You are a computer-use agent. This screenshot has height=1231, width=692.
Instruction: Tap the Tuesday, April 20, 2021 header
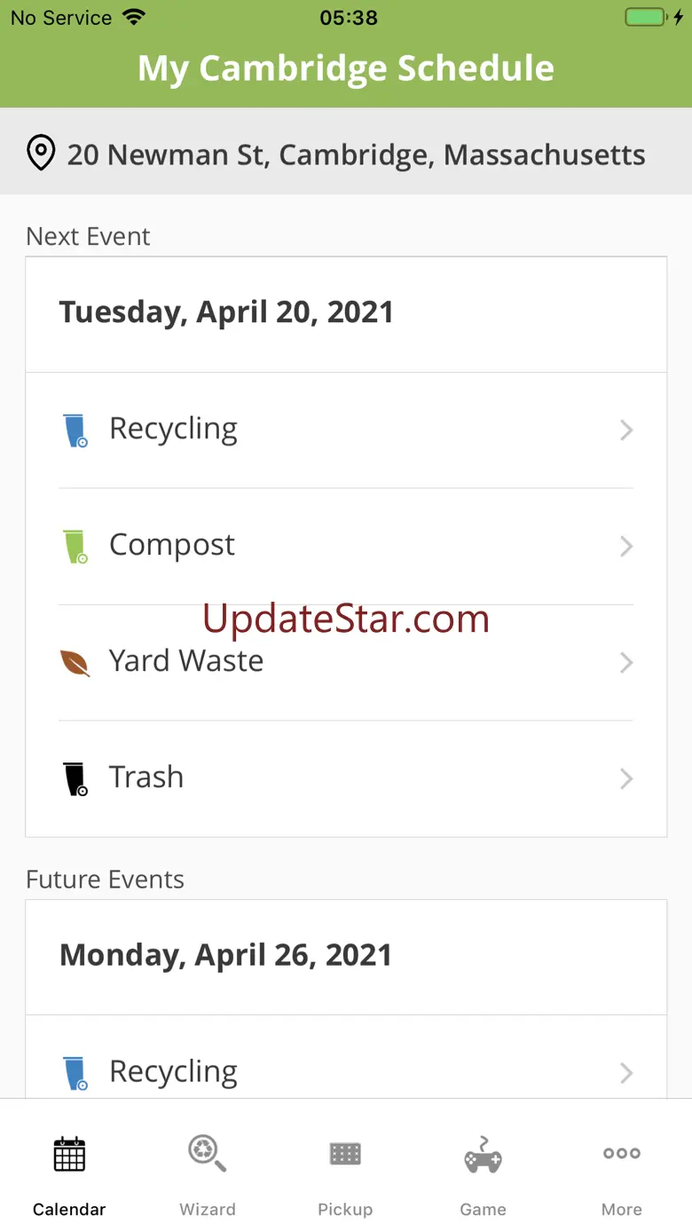tap(226, 312)
